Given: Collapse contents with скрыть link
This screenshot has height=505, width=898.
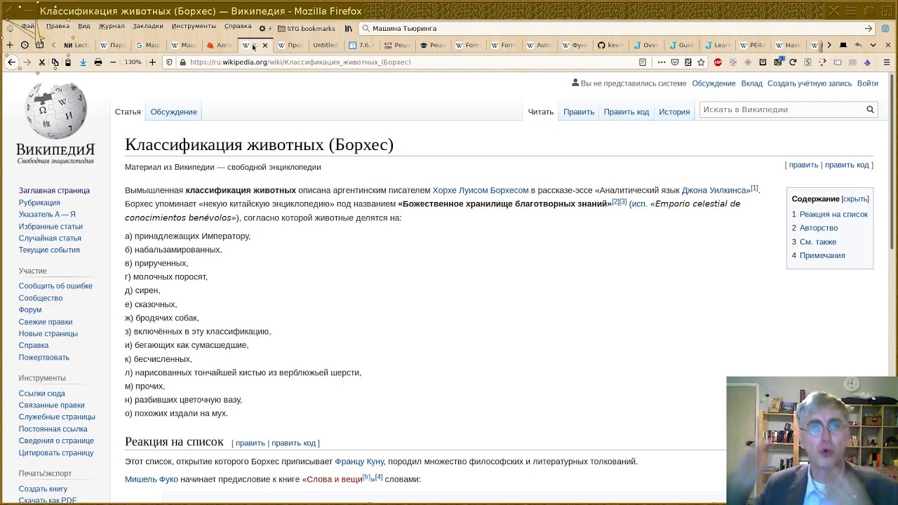Looking at the screenshot, I should coord(855,199).
